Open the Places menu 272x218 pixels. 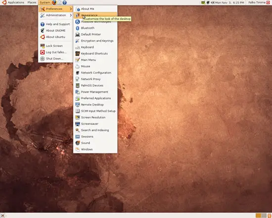click(32, 2)
